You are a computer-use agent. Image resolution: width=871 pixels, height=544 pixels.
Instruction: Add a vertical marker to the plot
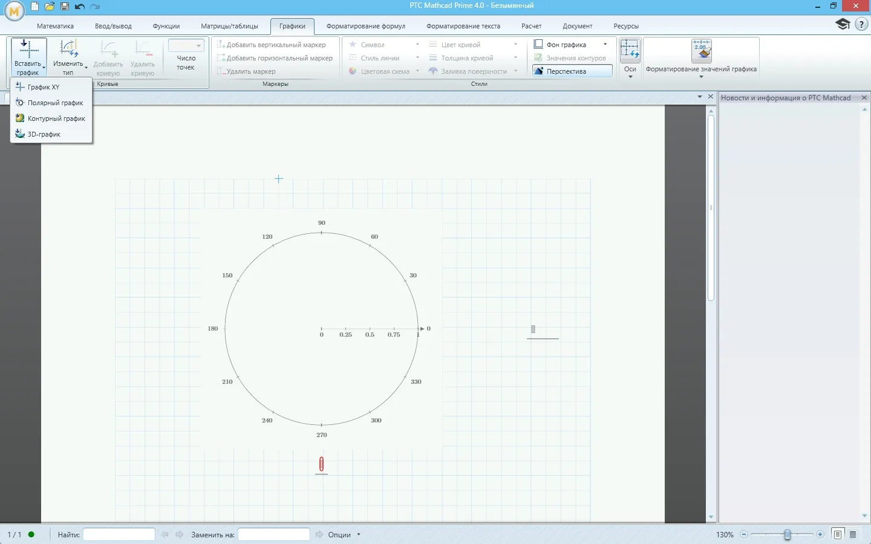coord(272,45)
